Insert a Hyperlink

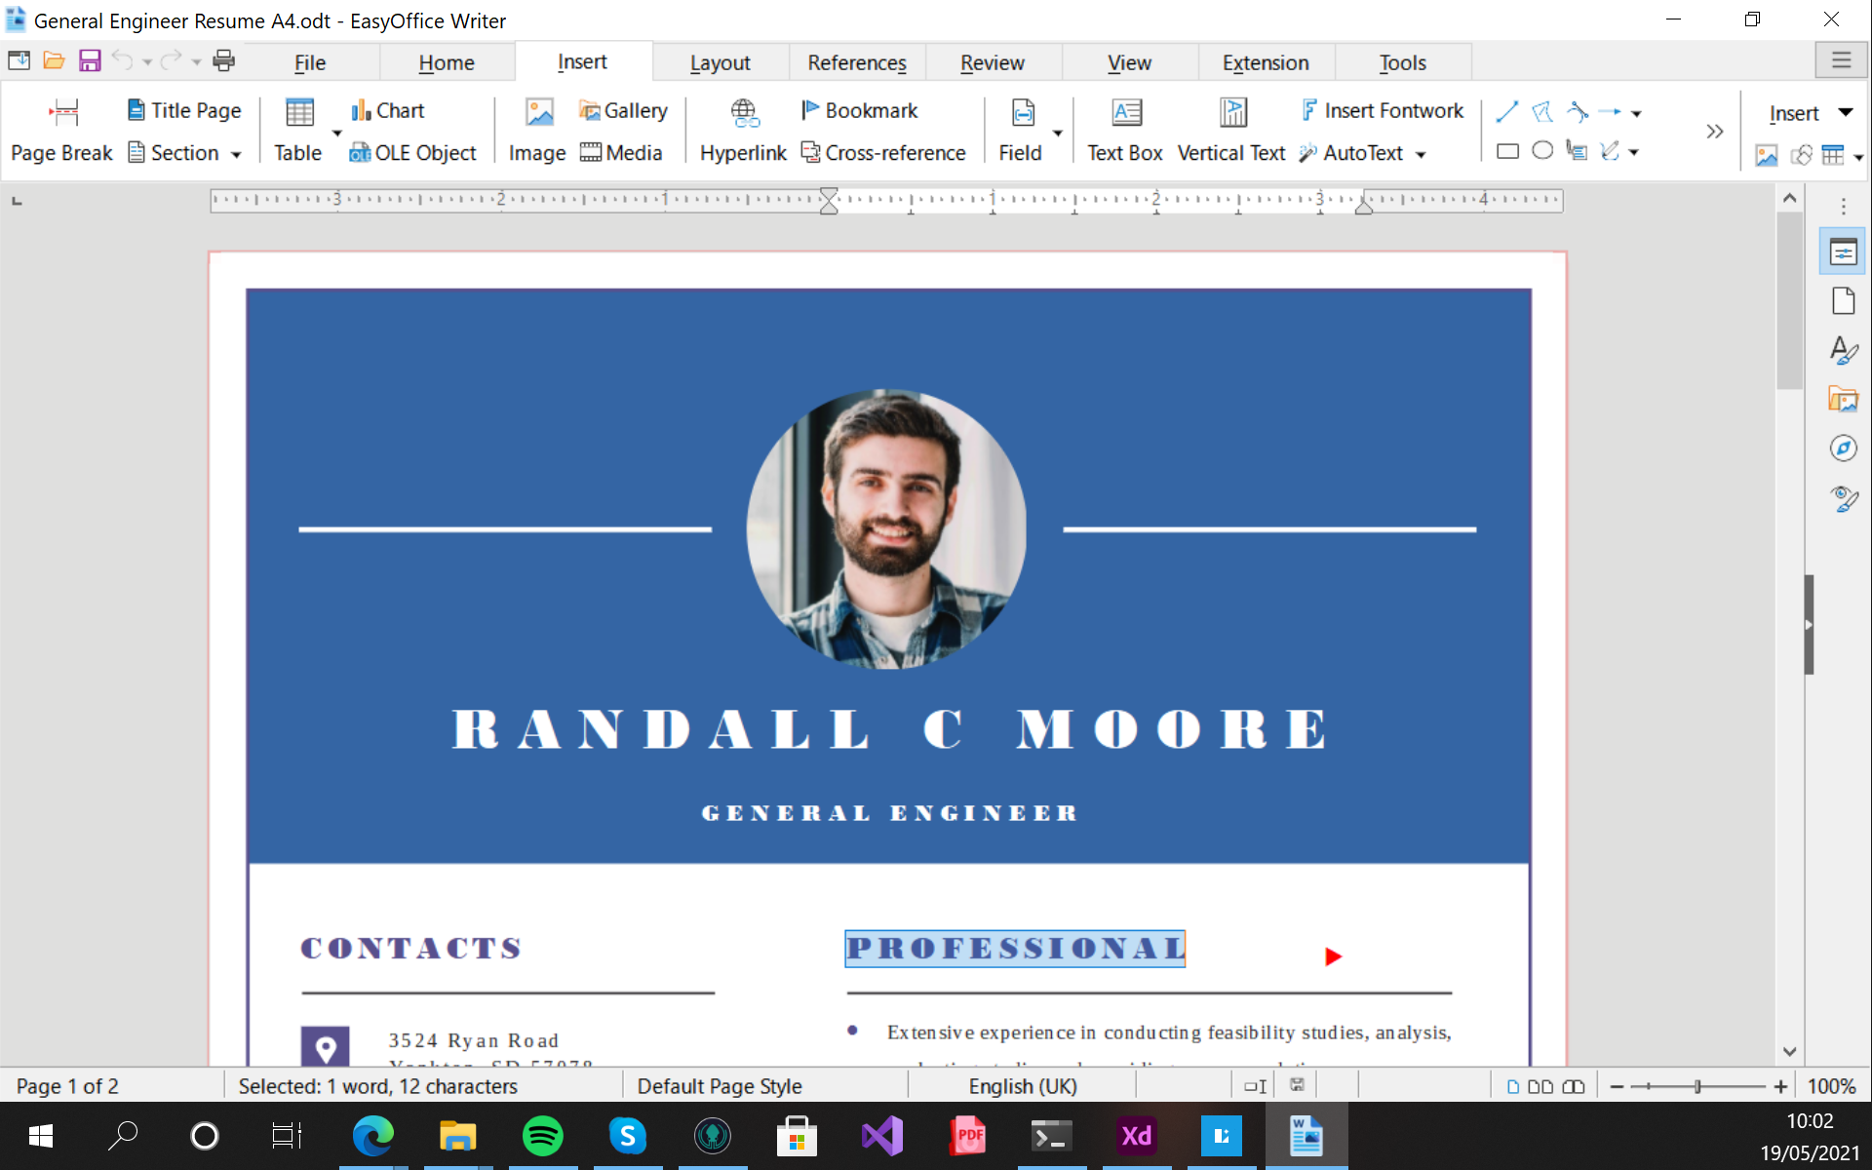point(743,130)
